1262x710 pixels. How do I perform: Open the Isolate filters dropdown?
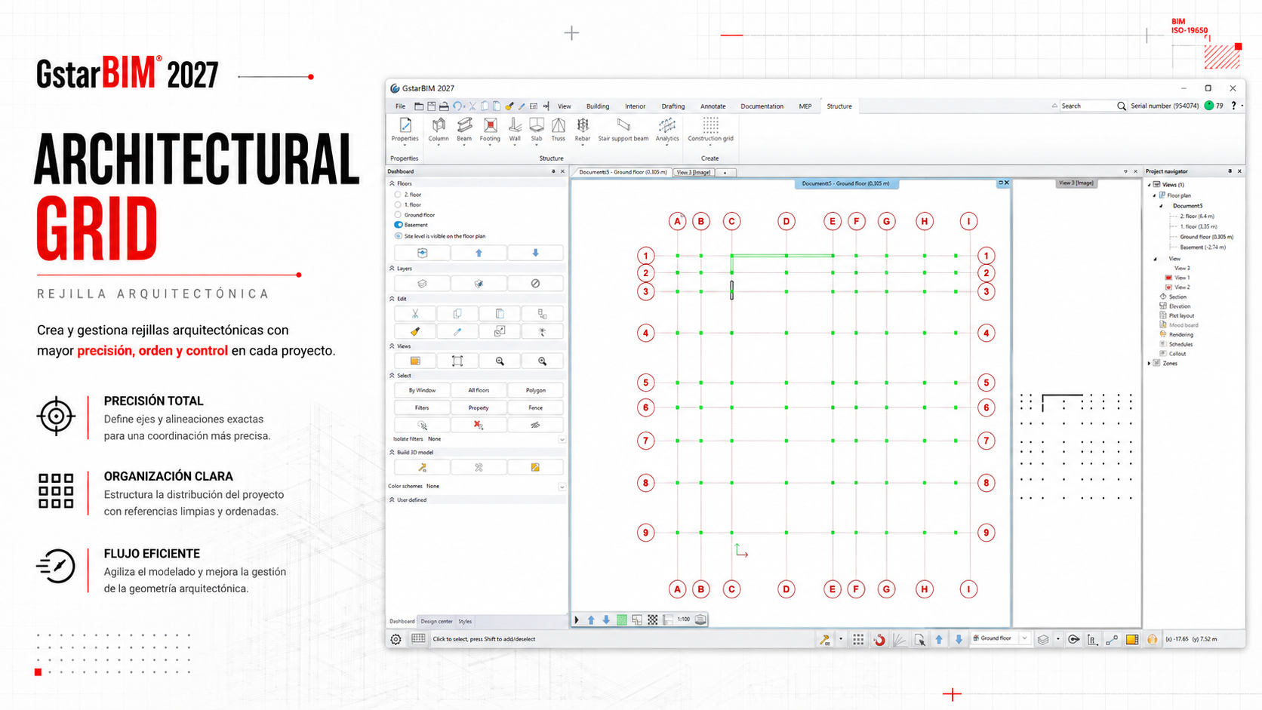[562, 439]
